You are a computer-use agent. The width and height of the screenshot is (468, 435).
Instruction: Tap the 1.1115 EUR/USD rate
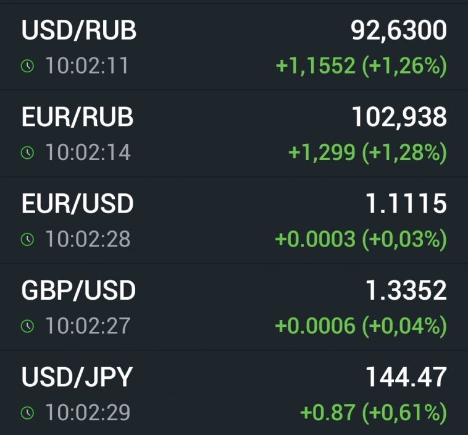406,204
